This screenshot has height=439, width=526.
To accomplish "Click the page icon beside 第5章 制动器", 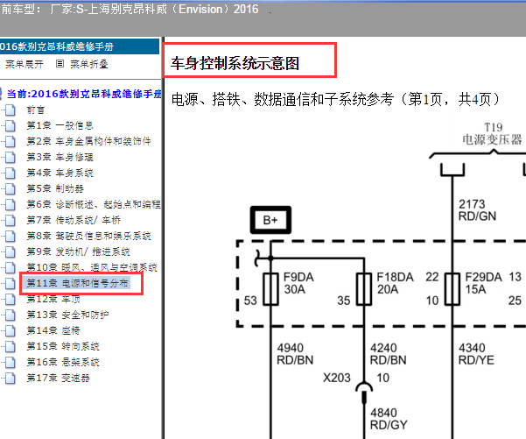I will pos(11,188).
